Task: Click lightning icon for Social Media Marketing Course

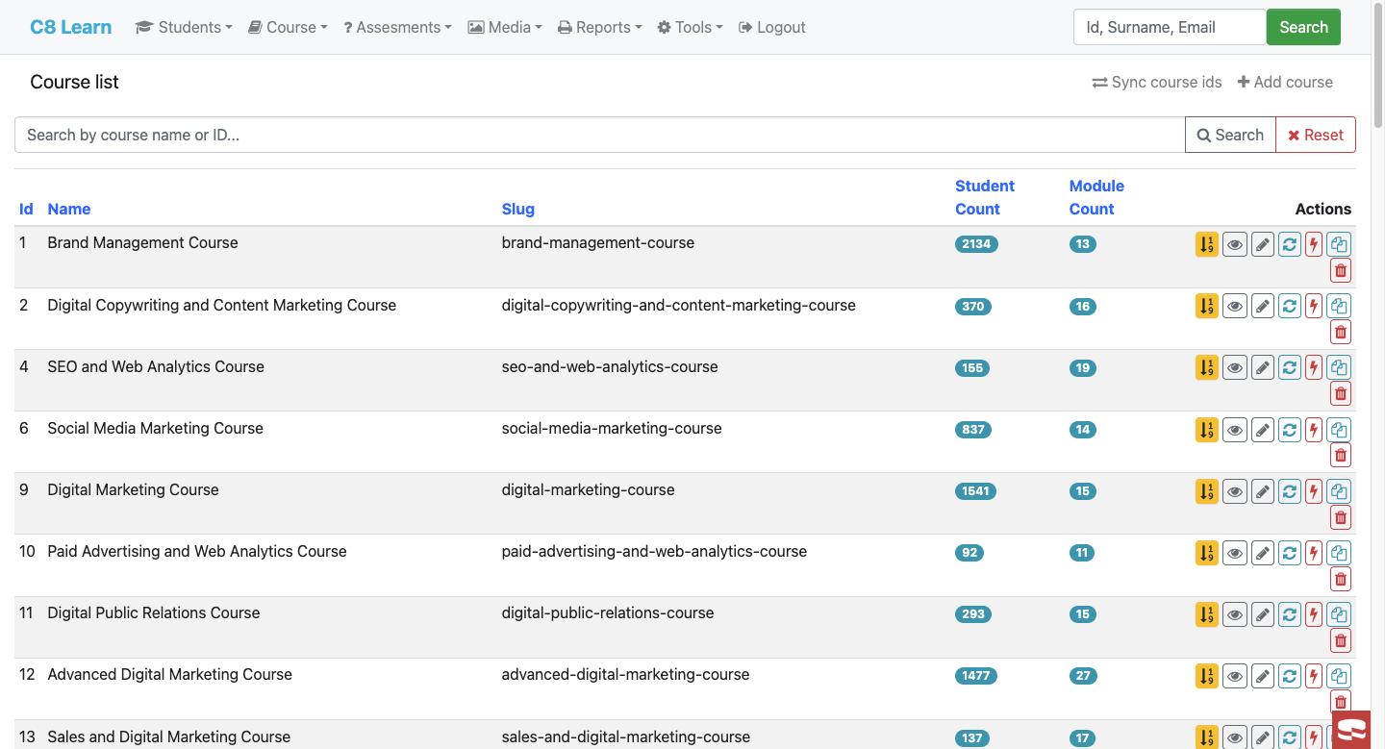Action: click(1314, 430)
